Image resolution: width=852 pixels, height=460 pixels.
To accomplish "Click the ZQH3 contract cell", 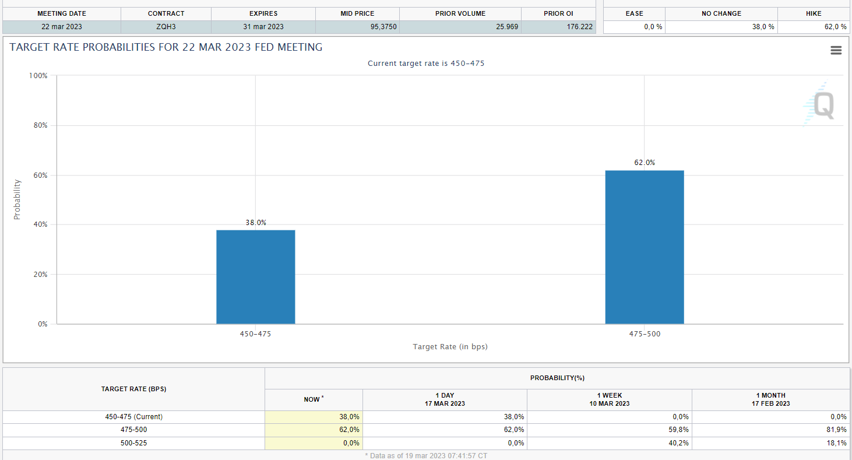I will (x=166, y=27).
